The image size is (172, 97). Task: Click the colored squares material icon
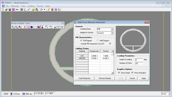point(39,27)
